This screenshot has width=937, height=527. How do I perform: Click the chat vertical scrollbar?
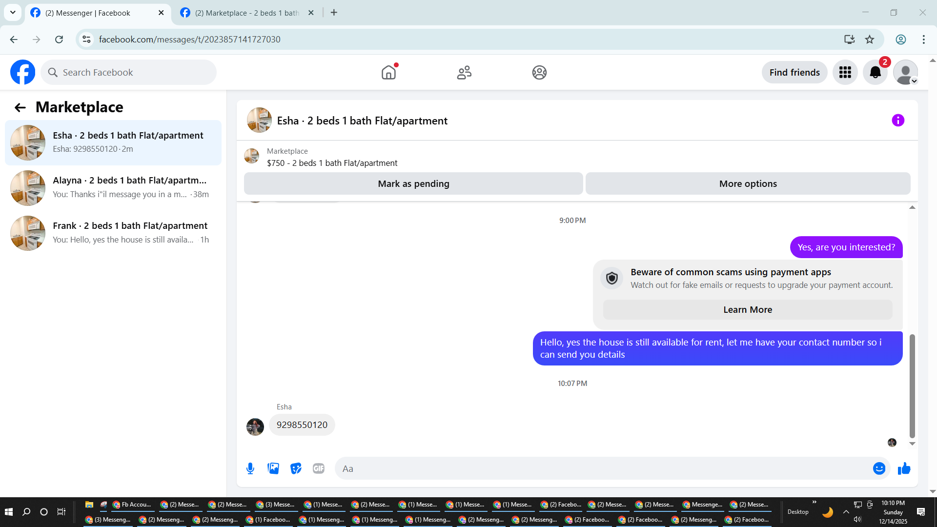click(912, 385)
